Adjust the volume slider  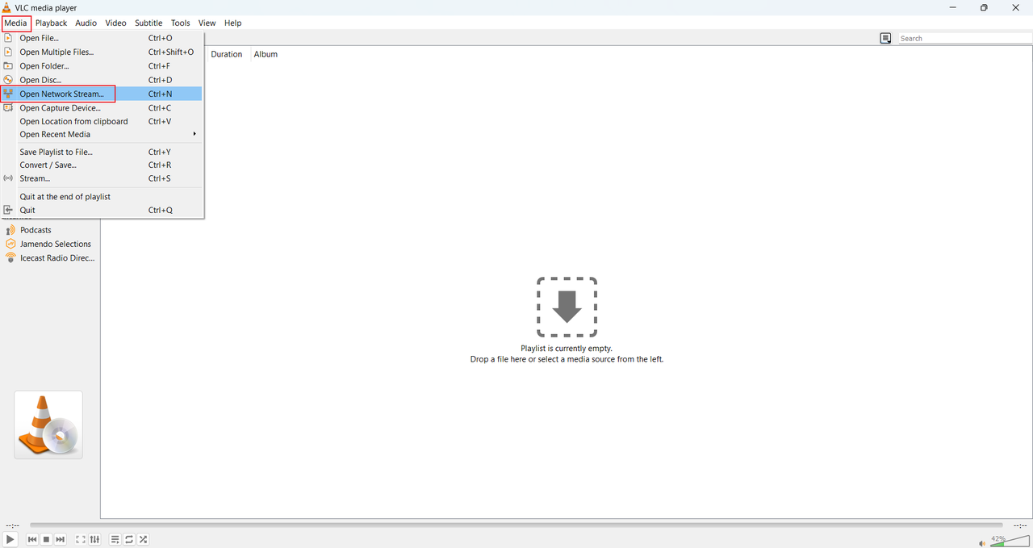pos(1009,542)
